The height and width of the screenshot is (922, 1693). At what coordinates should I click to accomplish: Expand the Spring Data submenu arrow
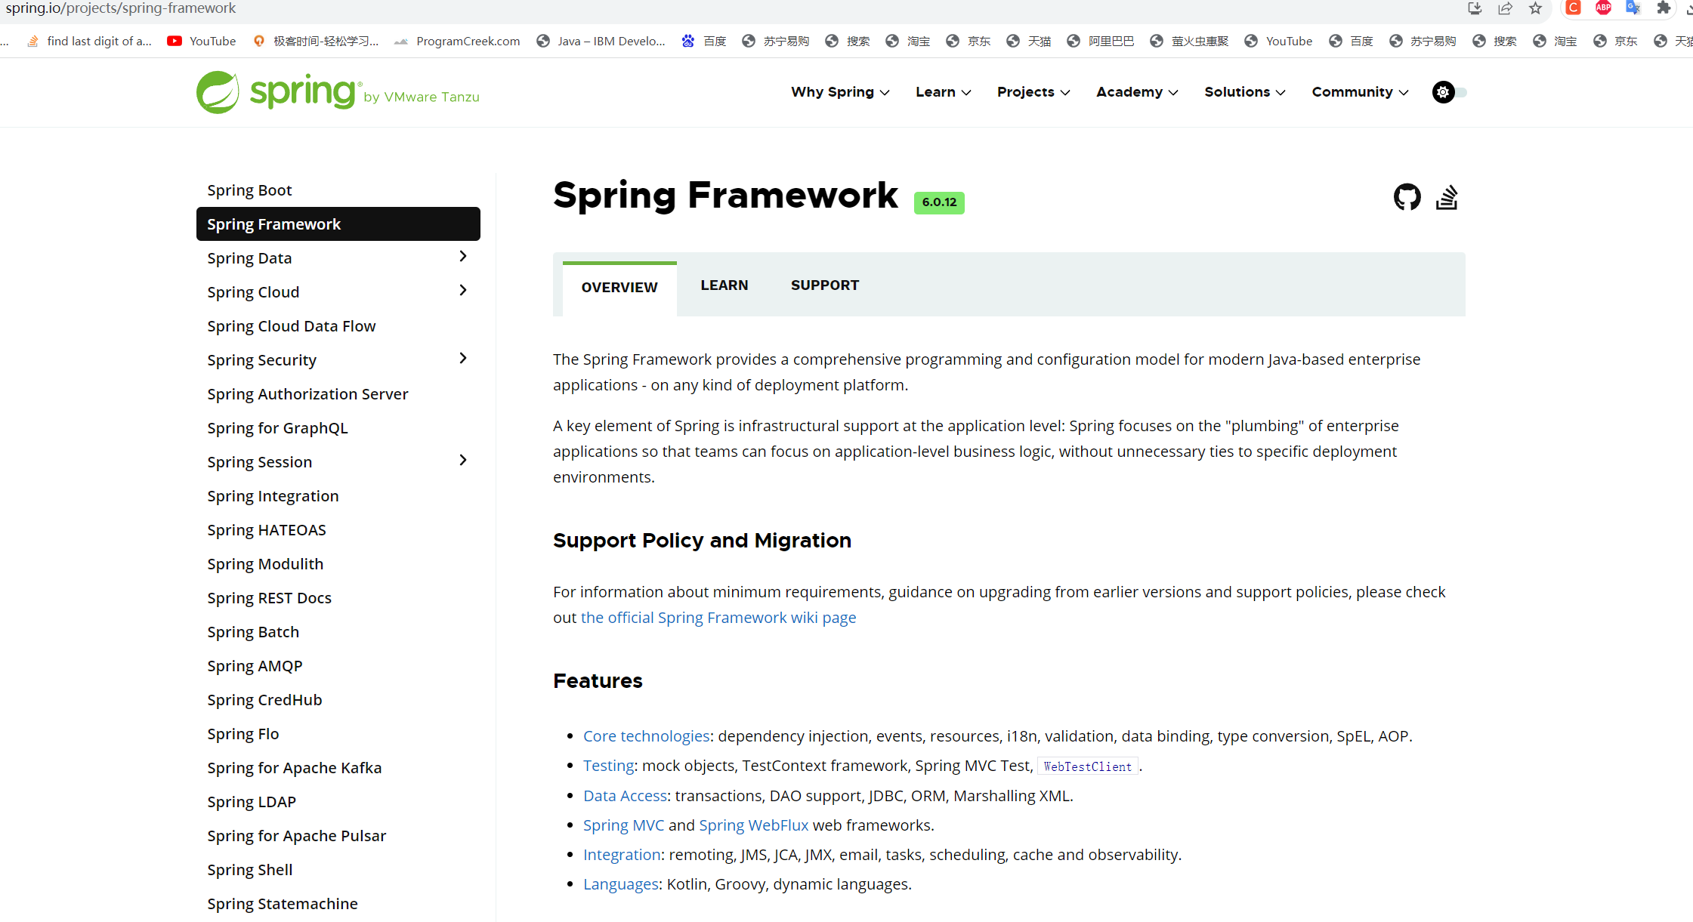pos(463,257)
